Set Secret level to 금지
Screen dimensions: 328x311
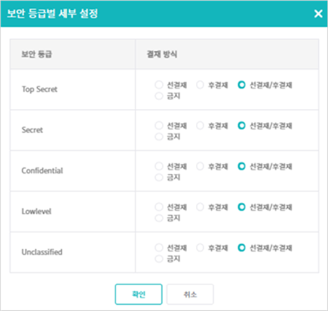tap(159, 137)
